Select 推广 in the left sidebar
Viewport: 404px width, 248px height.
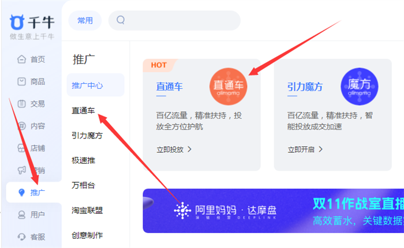34,192
